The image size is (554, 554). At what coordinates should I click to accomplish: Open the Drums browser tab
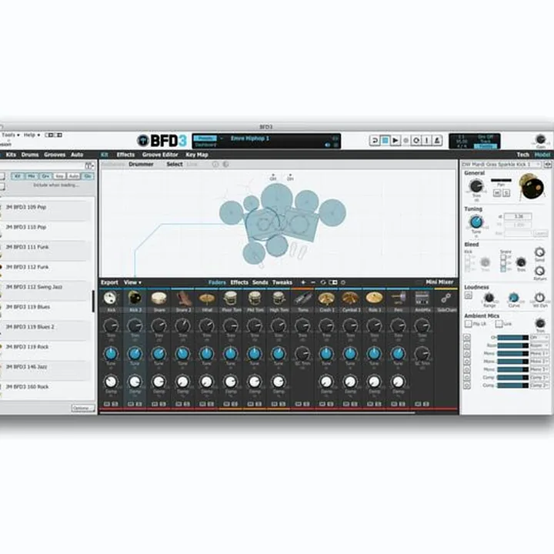click(30, 155)
